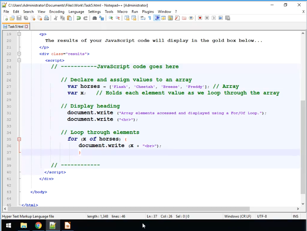Open the Encoding menu
Screen dimensions: 307x231
click(57, 12)
